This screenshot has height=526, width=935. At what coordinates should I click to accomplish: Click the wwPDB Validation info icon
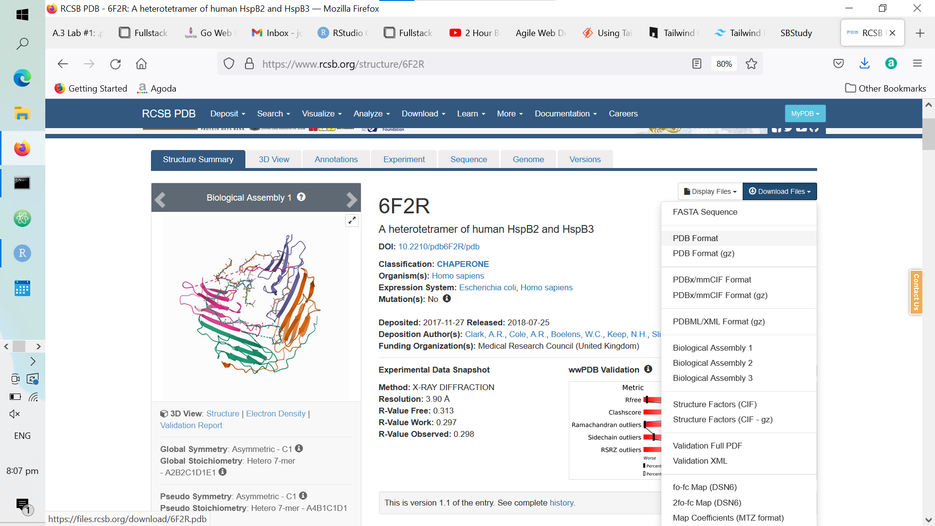pyautogui.click(x=648, y=369)
